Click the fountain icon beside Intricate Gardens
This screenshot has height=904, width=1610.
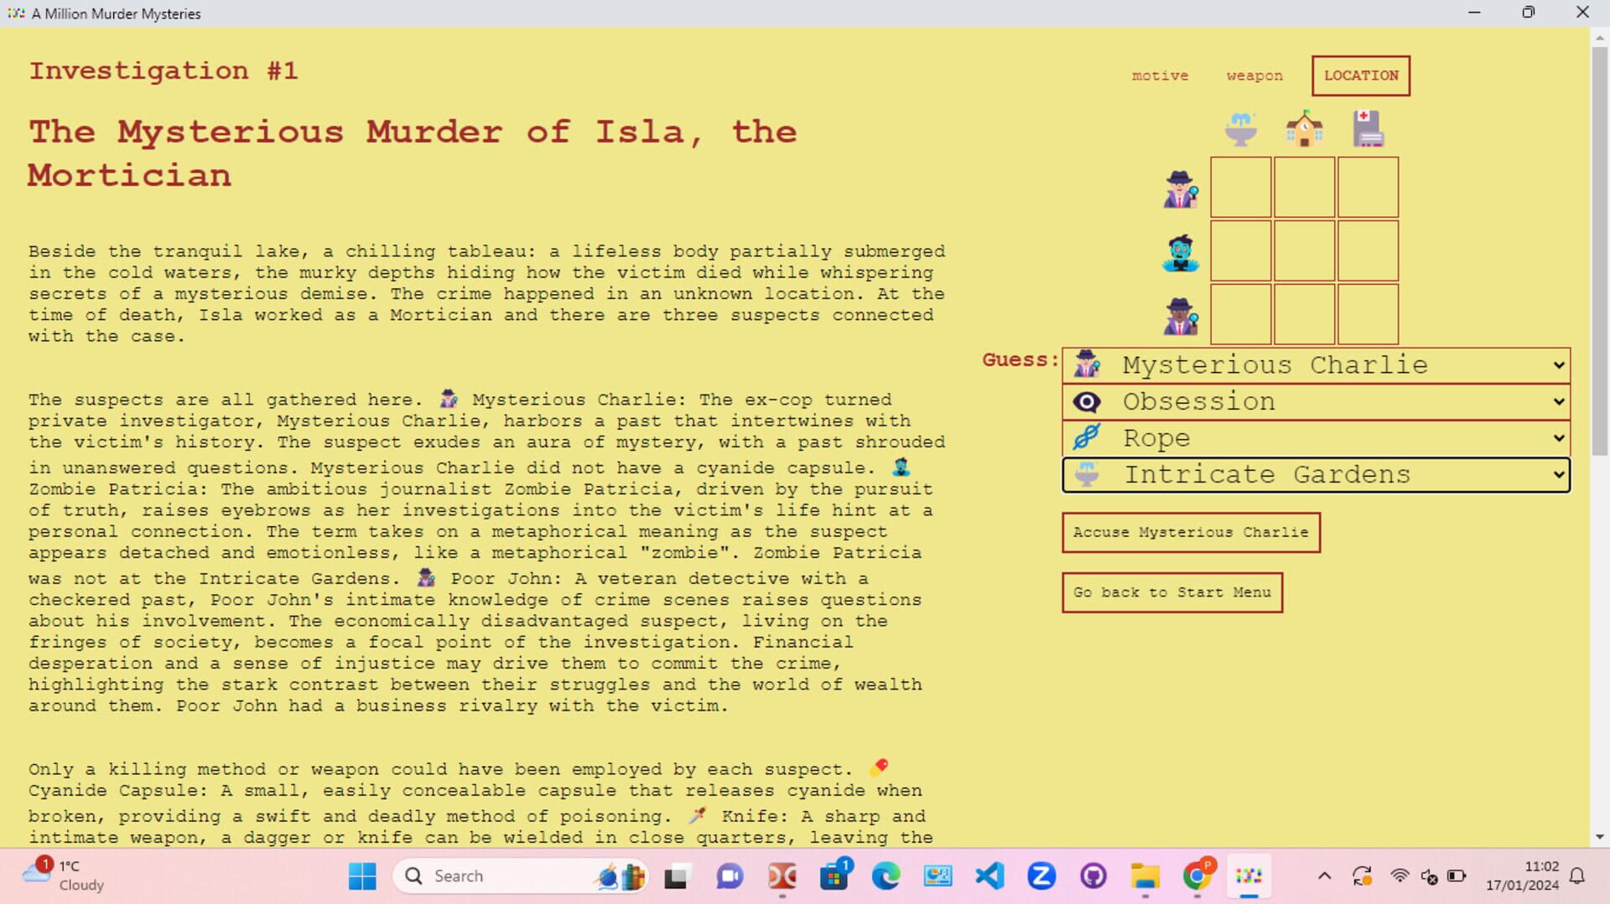(1087, 474)
